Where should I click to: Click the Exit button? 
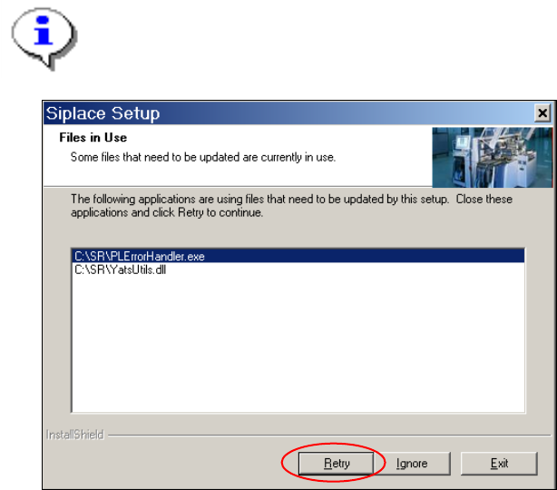499,464
